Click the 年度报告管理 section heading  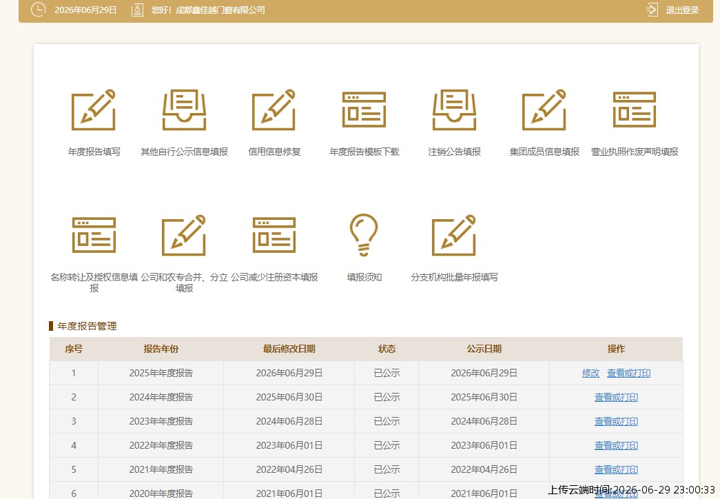coord(87,326)
